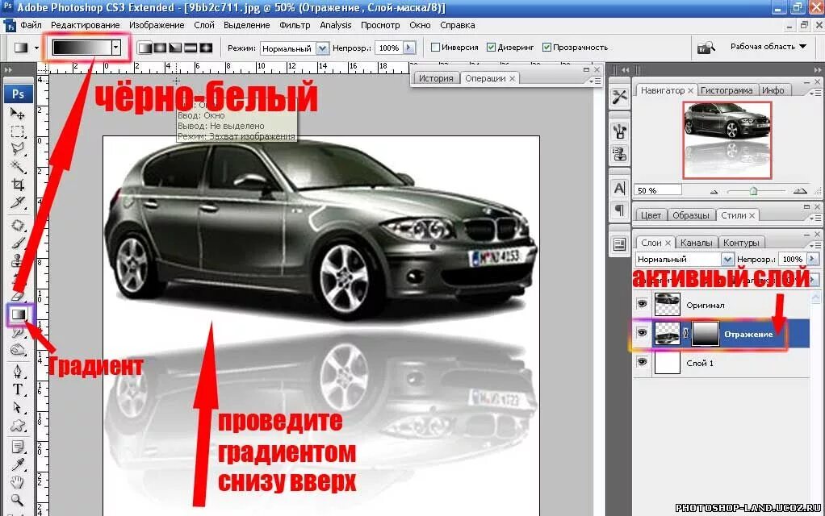Hide the Оригинал layer via eye icon

[x=642, y=304]
